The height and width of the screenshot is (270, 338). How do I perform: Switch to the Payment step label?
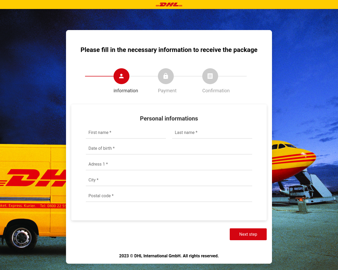tap(167, 91)
